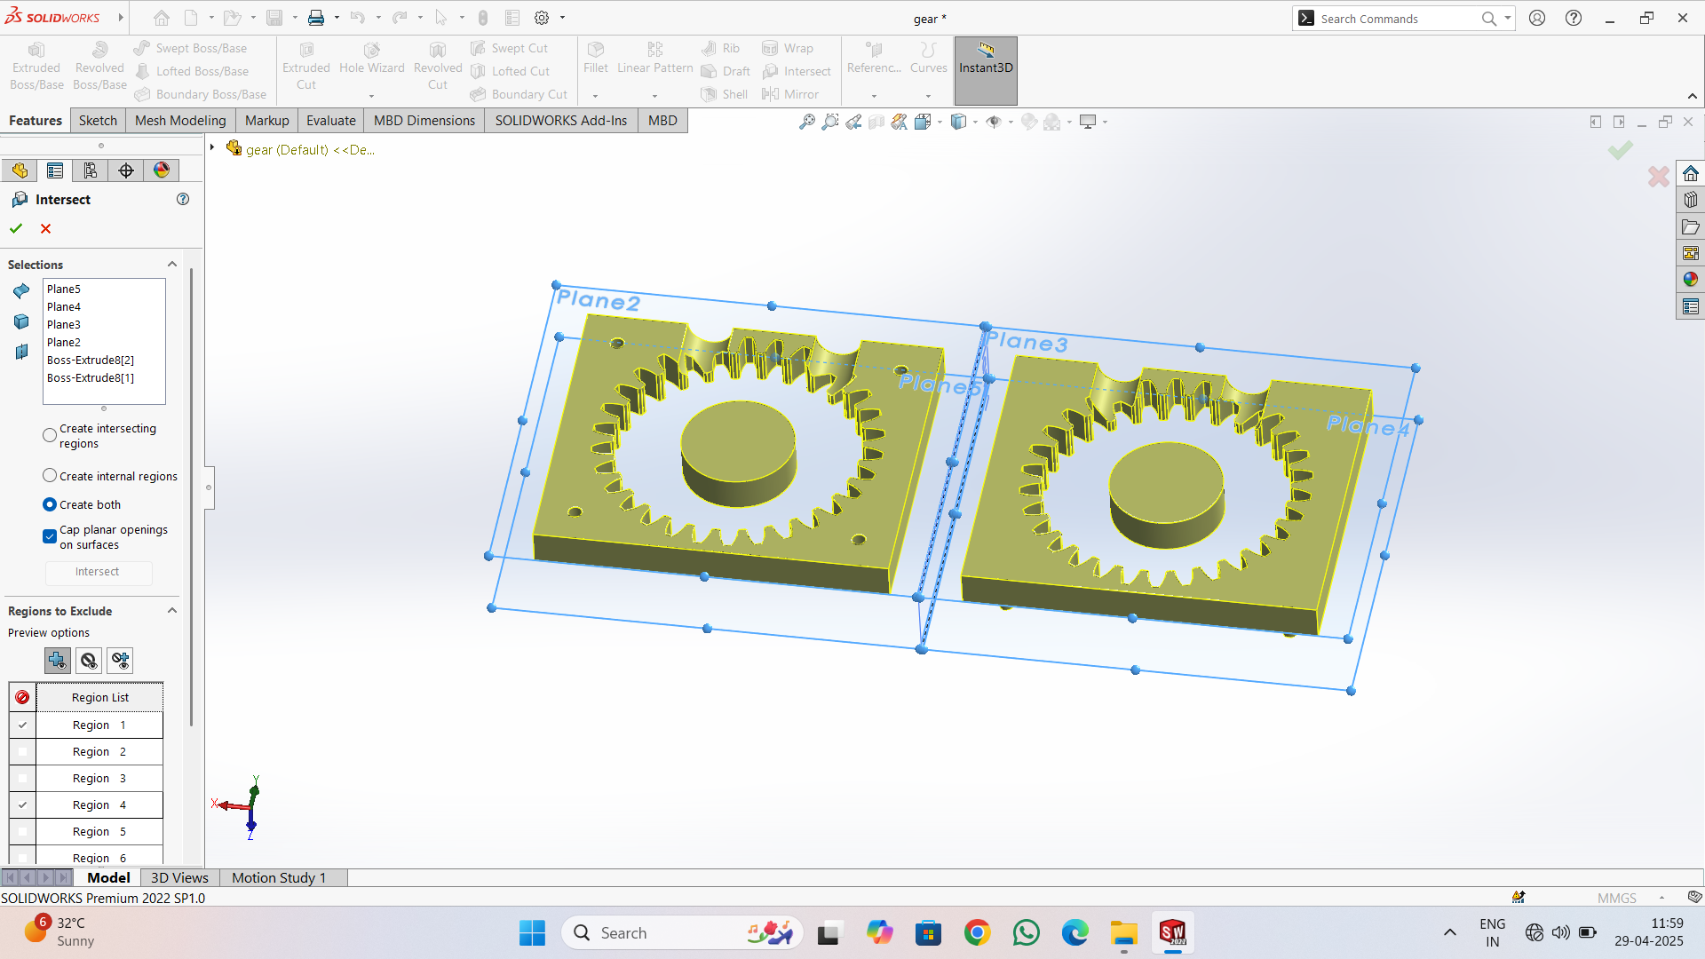Viewport: 1705px width, 959px height.
Task: Click the Windows taskbar Search box
Action: coord(682,932)
